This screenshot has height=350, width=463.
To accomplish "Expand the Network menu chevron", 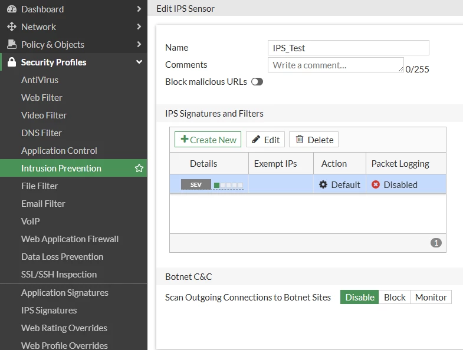I will pyautogui.click(x=139, y=27).
